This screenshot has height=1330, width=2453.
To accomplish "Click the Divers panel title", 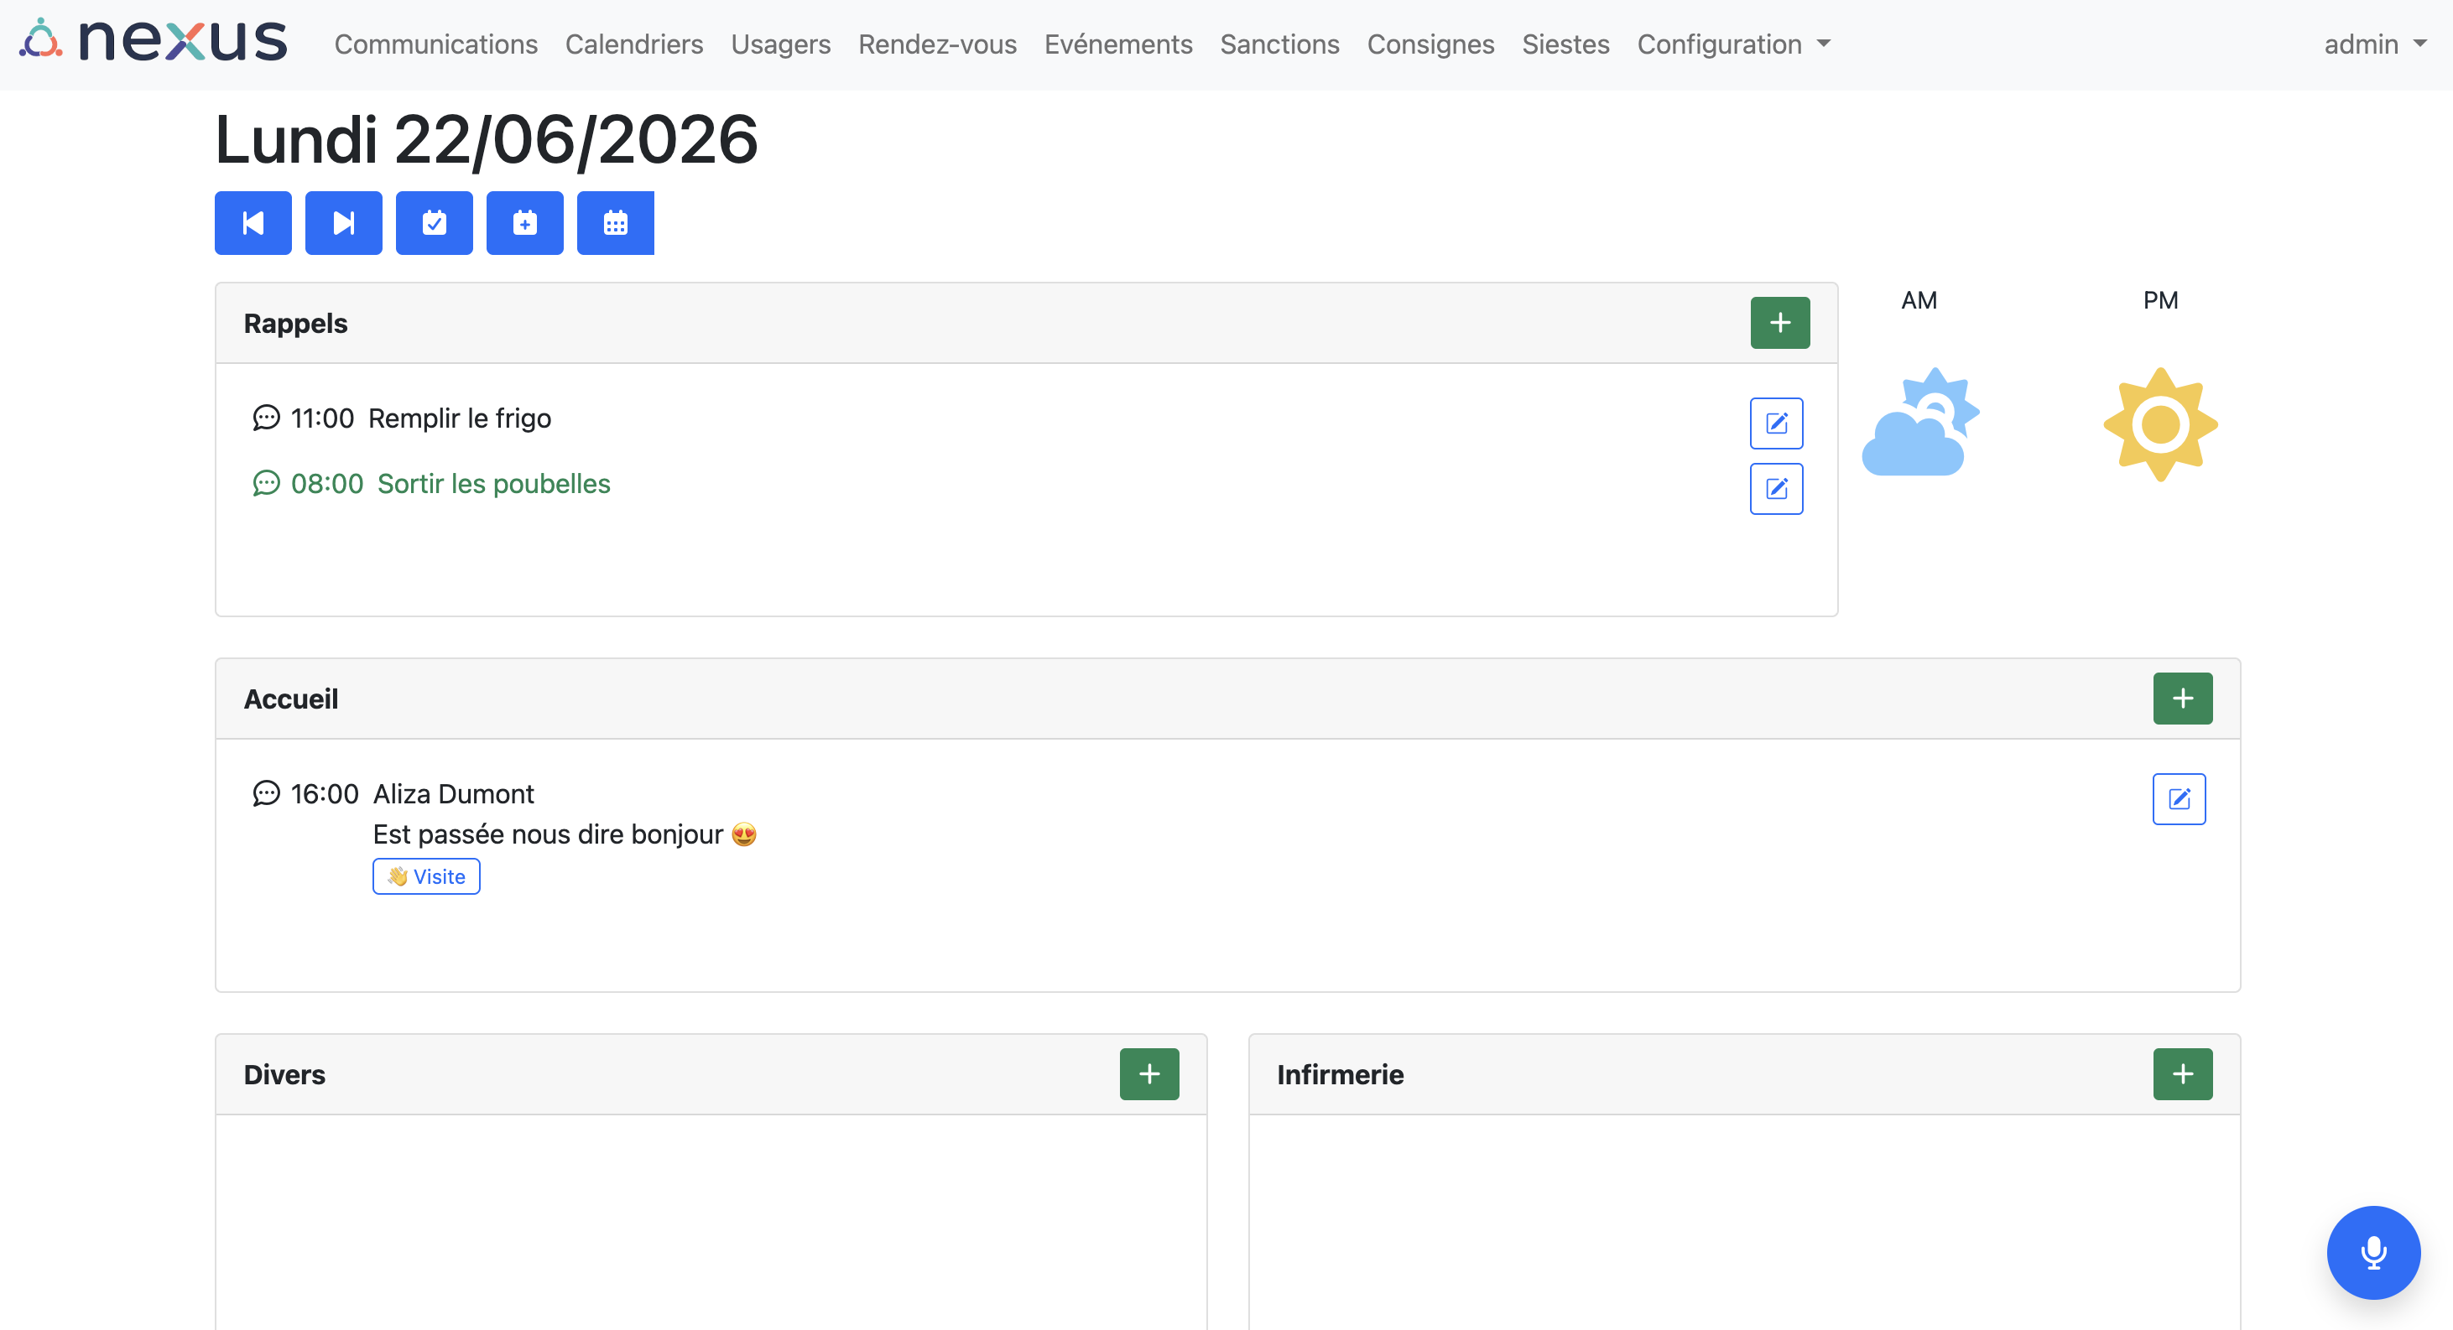I will [284, 1075].
